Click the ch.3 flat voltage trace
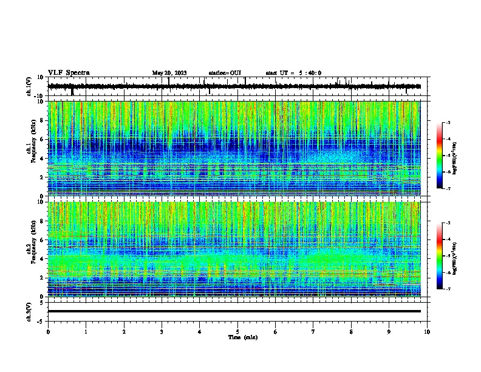 coord(234,311)
